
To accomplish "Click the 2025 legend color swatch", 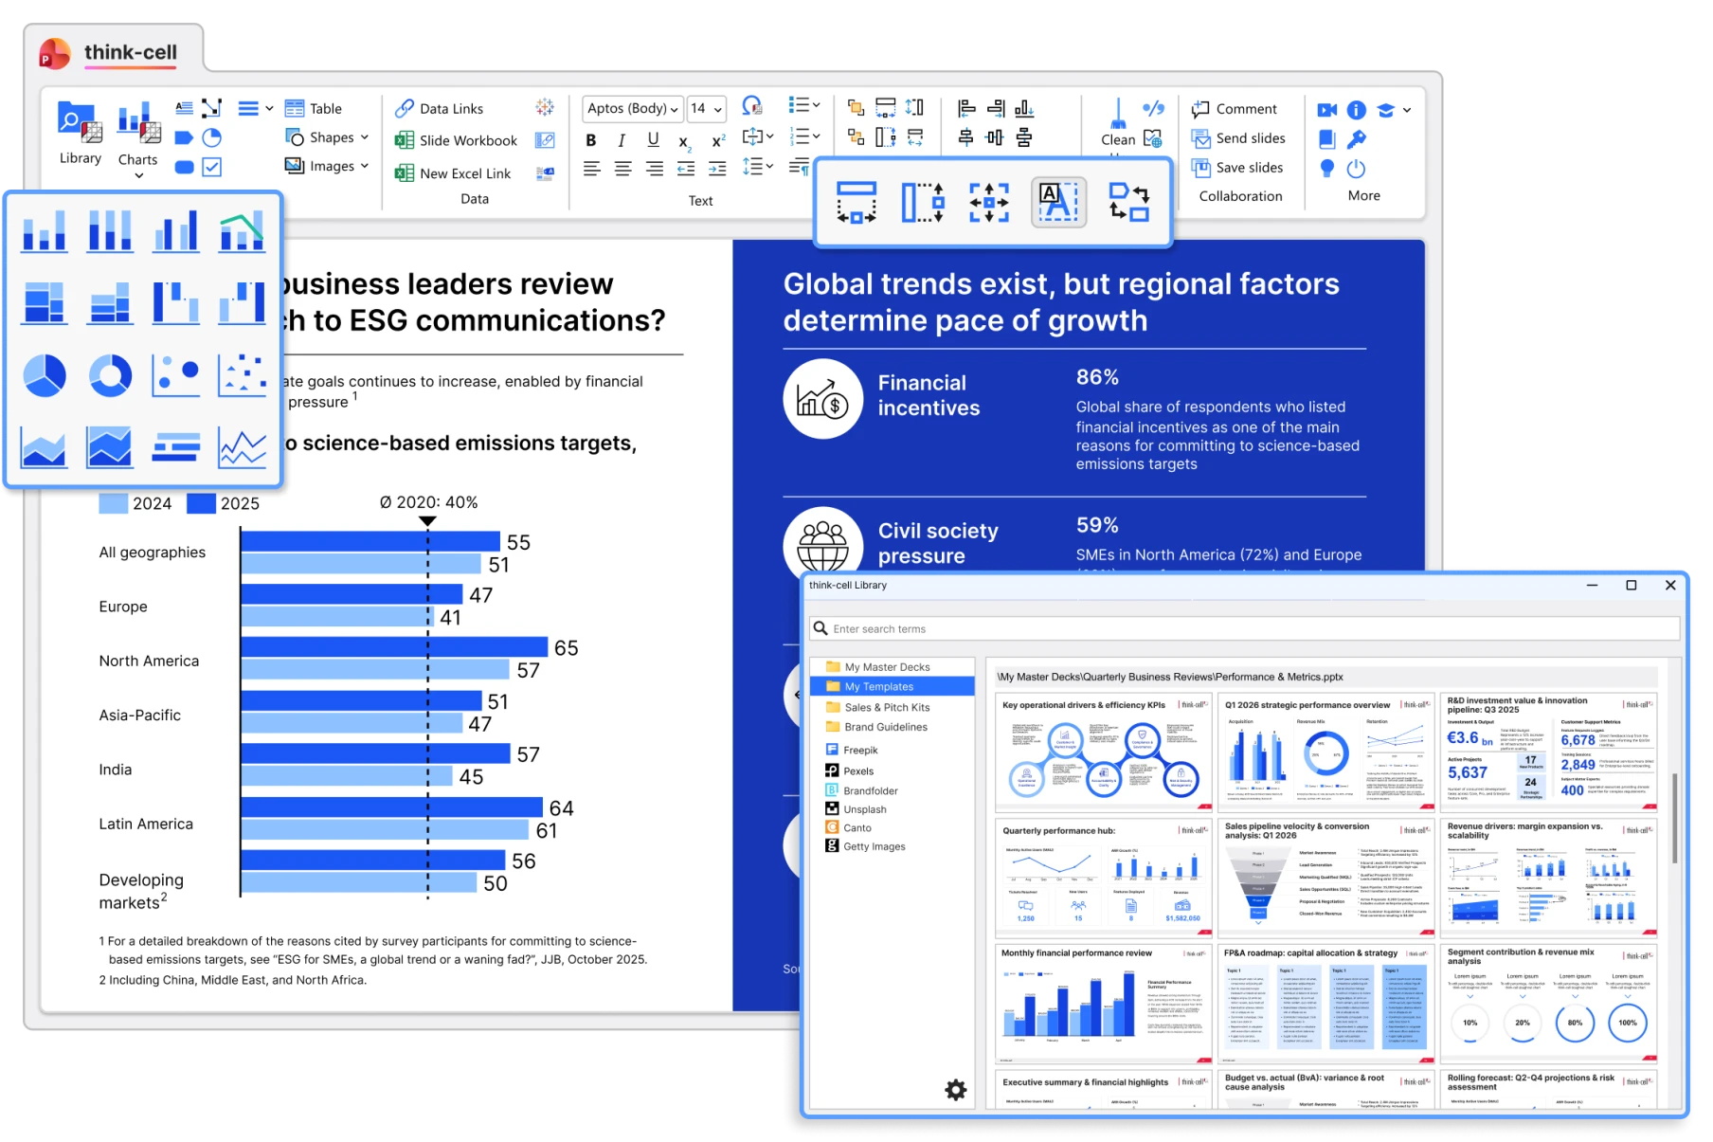I will coord(201,503).
